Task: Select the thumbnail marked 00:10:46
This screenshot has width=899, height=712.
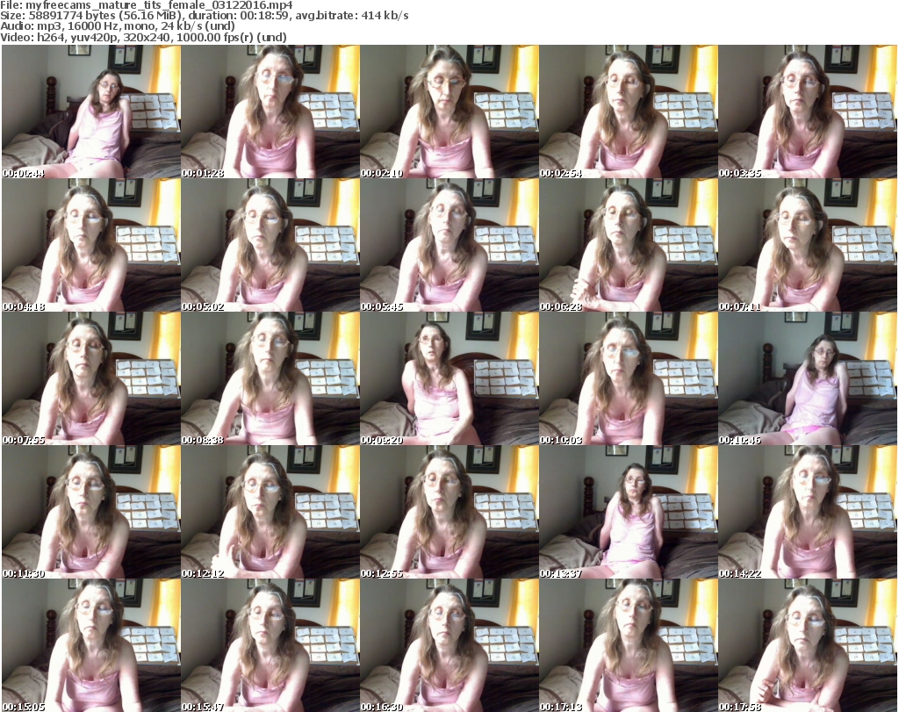Action: (807, 378)
